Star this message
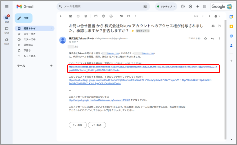This screenshot has height=145, width=237. point(205,38)
